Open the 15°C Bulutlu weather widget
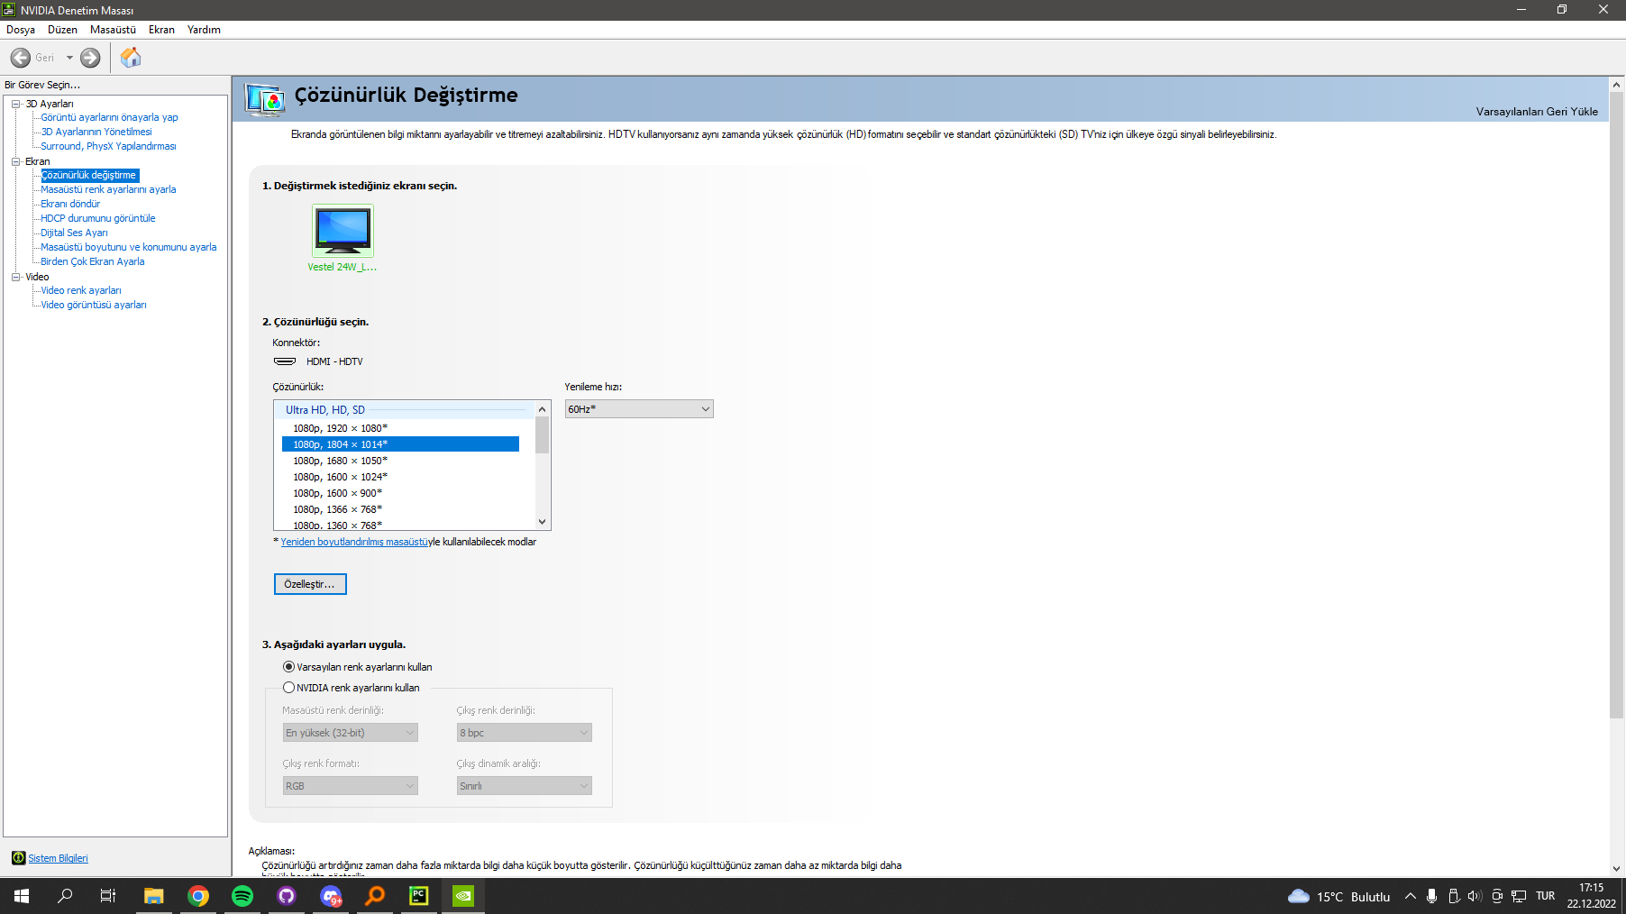 1339,897
